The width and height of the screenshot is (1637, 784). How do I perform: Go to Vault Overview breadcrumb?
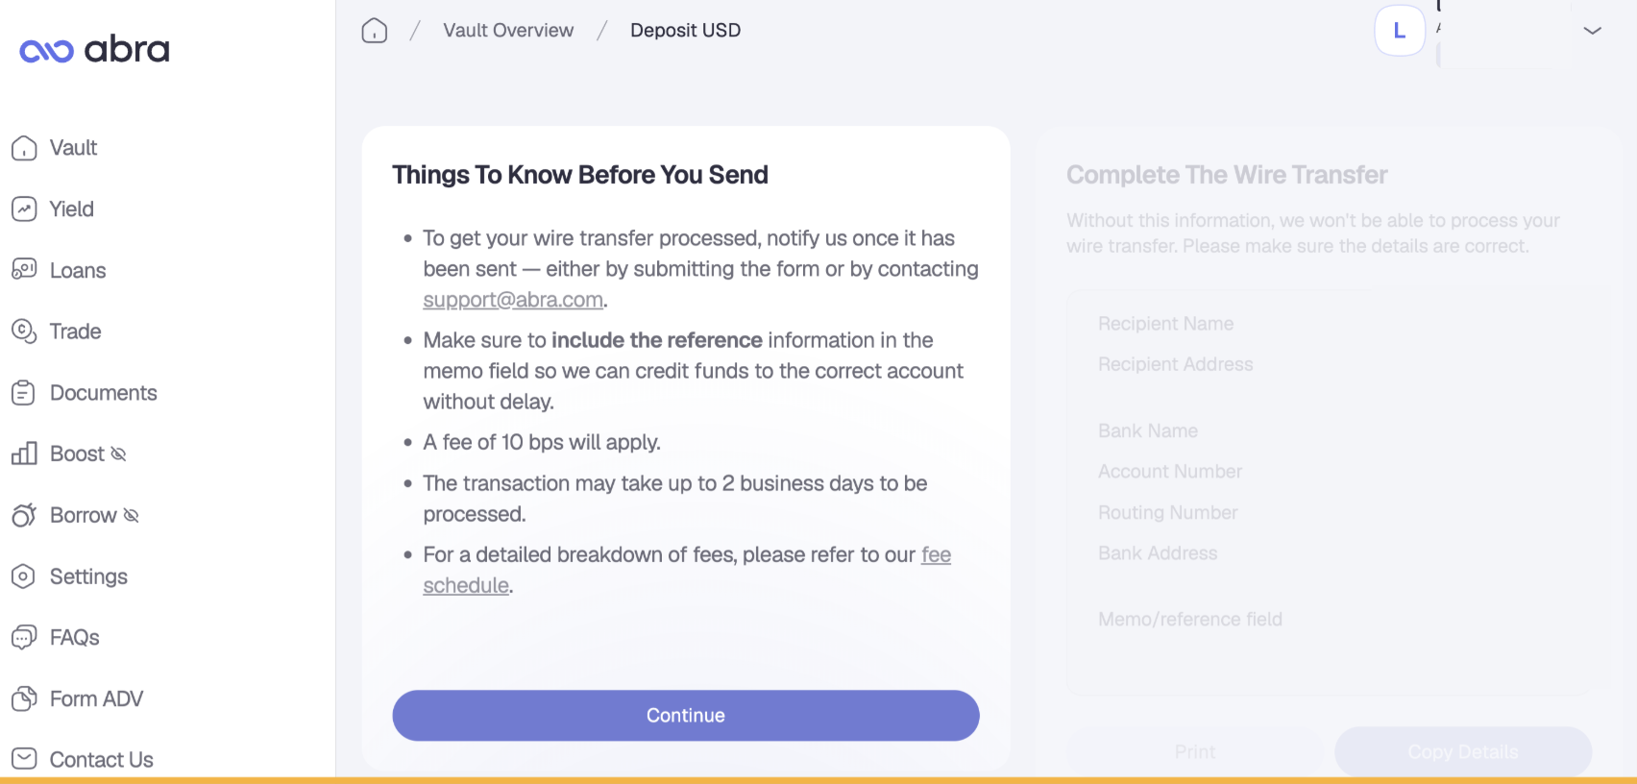[508, 31]
